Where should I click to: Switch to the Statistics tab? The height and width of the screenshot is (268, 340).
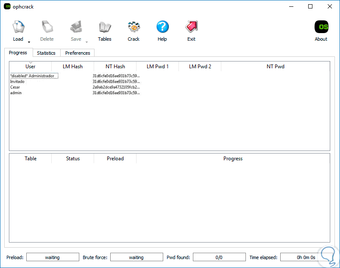click(46, 53)
